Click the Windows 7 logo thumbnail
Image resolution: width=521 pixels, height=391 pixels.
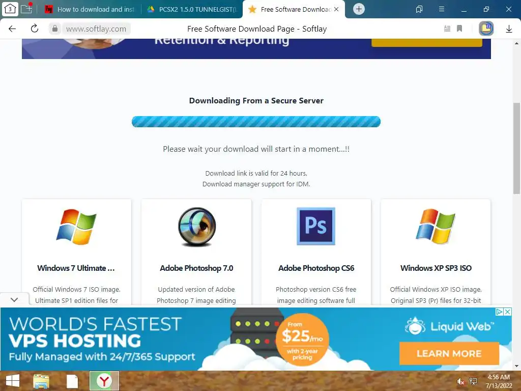point(76,227)
